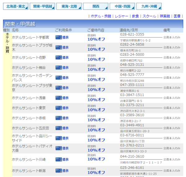186x177 pixels.
Task: Click card icon for ホテルサンルート熊谷
Action: pyautogui.click(x=59, y=67)
